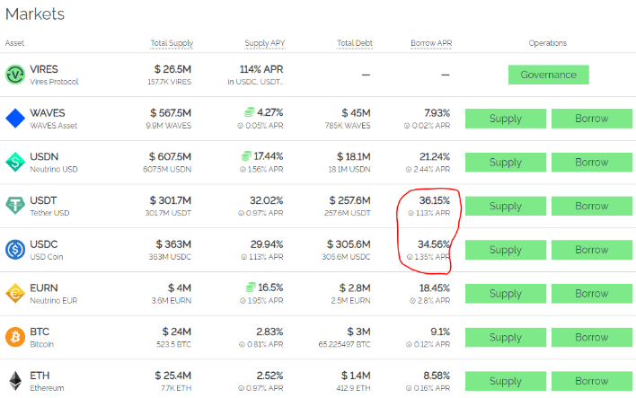Click the $ 607.5M USDN total supply

click(170, 156)
